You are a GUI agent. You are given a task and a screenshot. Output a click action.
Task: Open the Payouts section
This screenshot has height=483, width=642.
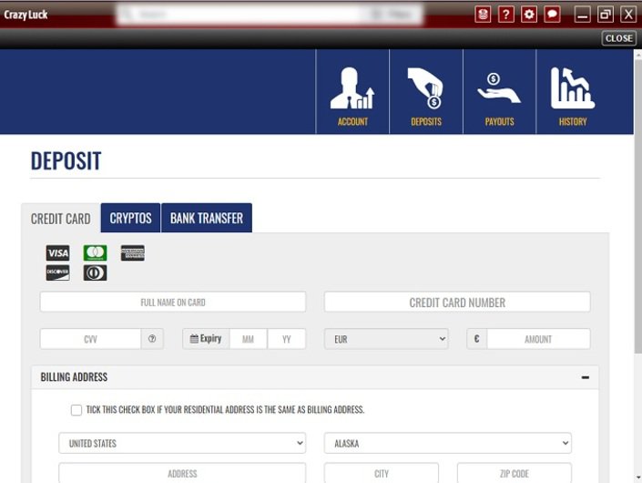(x=500, y=92)
